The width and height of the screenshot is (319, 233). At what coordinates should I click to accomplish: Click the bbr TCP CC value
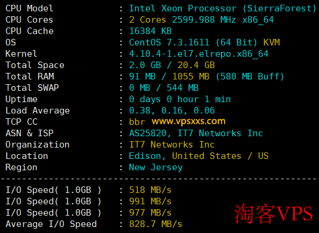[x=137, y=122]
